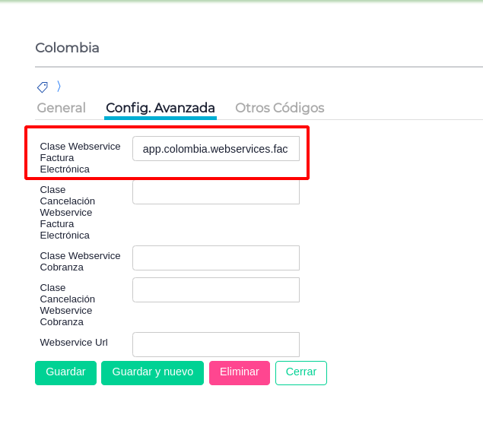Click the Webservice Url label
The width and height of the screenshot is (483, 446).
click(74, 343)
